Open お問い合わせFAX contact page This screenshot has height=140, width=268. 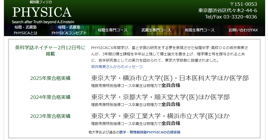[x=243, y=30]
